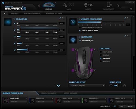
Task: Close the Illumination panel
Action: click(130, 36)
